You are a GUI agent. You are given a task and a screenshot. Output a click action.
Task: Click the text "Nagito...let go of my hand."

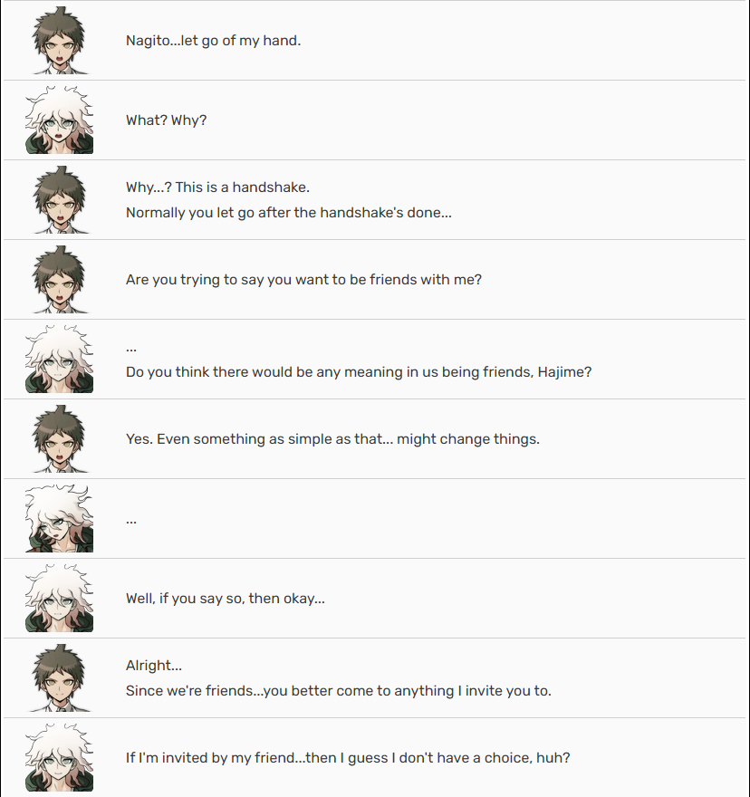pos(213,41)
